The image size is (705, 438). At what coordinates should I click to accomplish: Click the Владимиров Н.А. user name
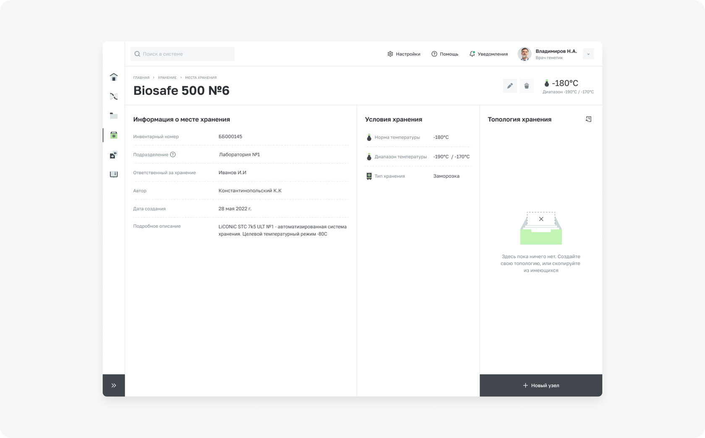tap(556, 51)
